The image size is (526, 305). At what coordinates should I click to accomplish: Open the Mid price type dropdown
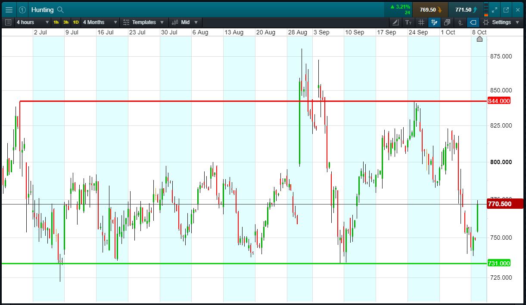185,22
